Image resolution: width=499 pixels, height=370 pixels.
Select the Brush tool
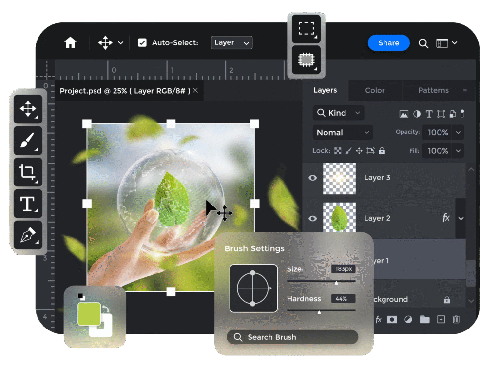tap(28, 141)
